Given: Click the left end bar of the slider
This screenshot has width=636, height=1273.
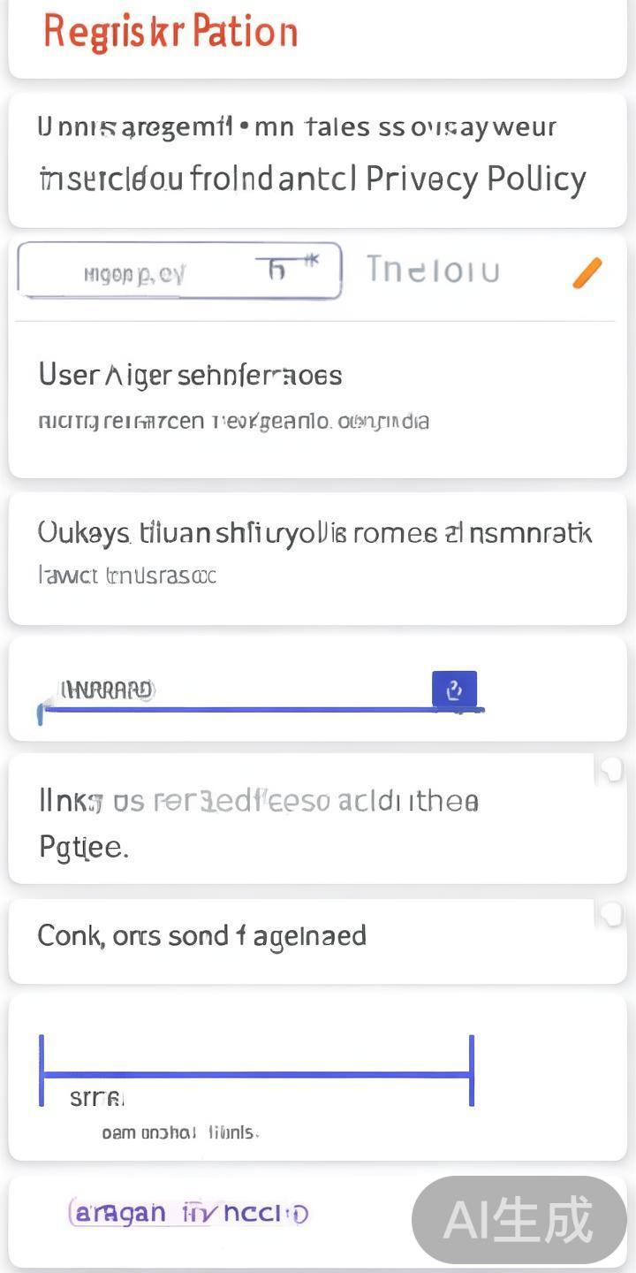Looking at the screenshot, I should (42, 1071).
